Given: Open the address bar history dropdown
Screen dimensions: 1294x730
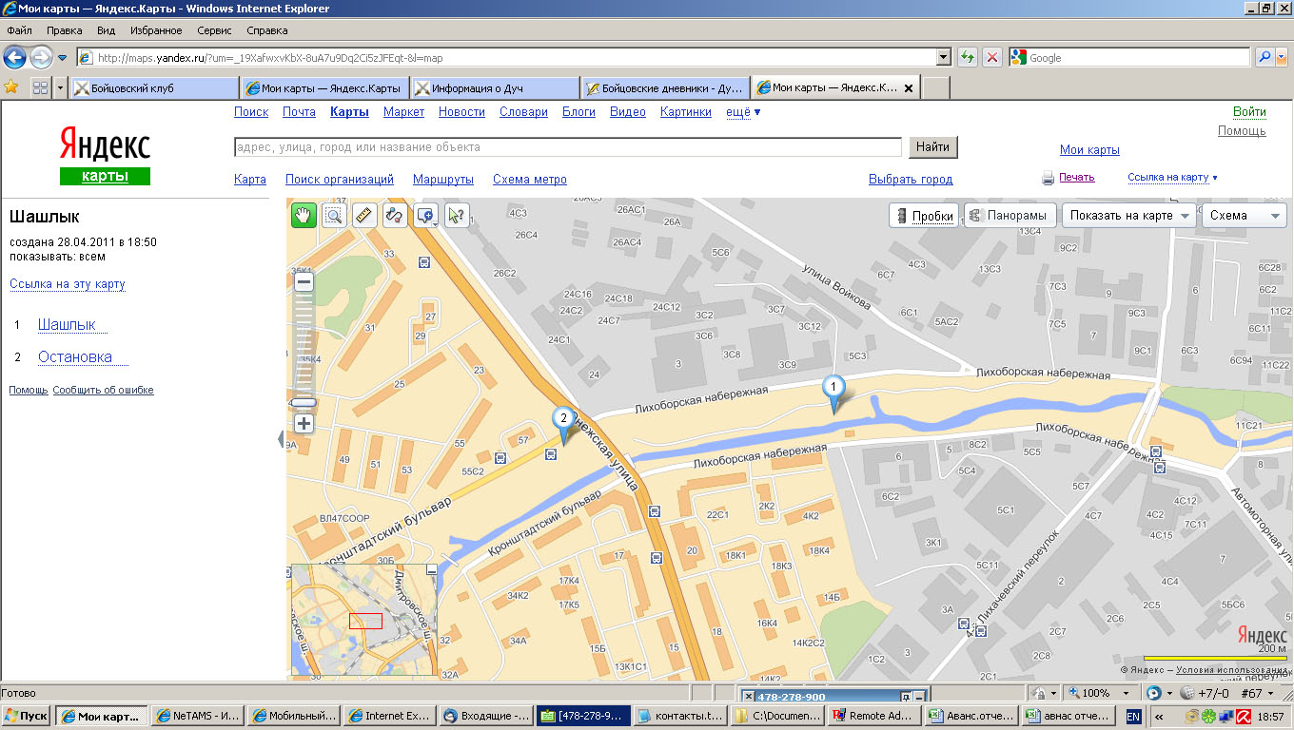Looking at the screenshot, I should point(943,58).
